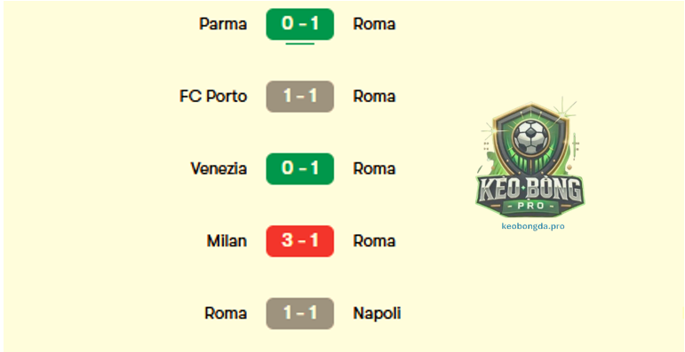Click the red 3 - 1 Milan score badge

coord(300,241)
